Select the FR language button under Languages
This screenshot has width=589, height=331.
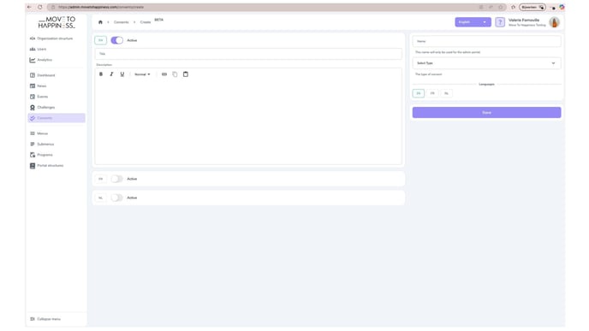[432, 93]
